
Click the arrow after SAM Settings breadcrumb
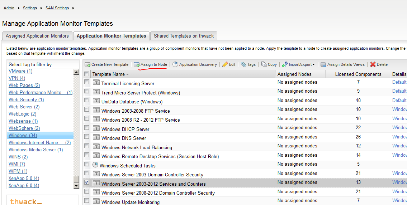coord(73,8)
